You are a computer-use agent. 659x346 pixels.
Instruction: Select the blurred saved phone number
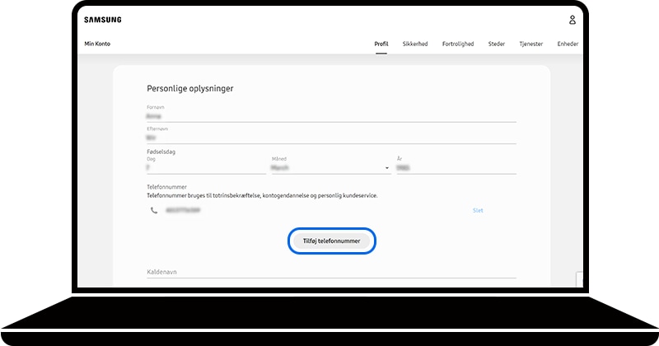[x=182, y=210]
